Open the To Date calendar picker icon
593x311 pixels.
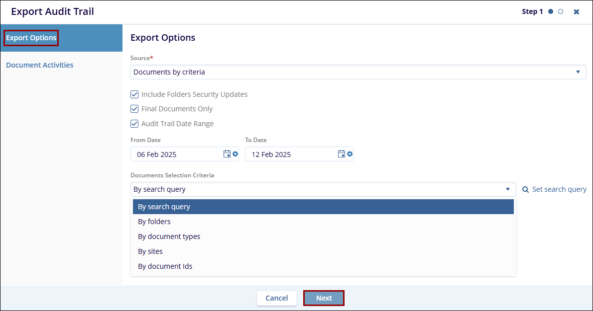pos(342,154)
